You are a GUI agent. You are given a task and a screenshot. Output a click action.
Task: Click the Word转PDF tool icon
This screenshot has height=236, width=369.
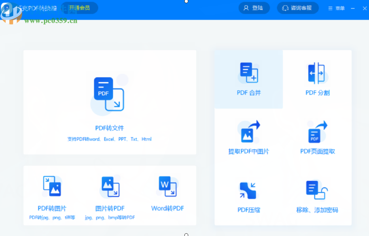[x=167, y=186]
